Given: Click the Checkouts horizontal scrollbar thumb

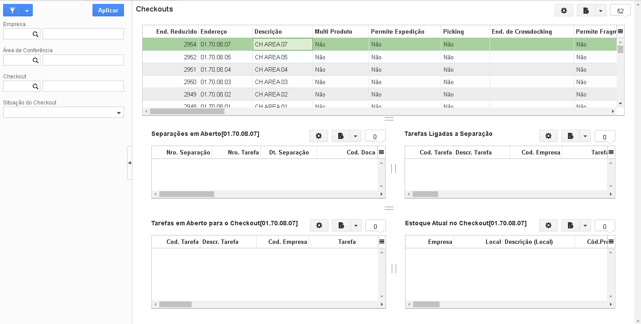Looking at the screenshot, I should coord(187,112).
